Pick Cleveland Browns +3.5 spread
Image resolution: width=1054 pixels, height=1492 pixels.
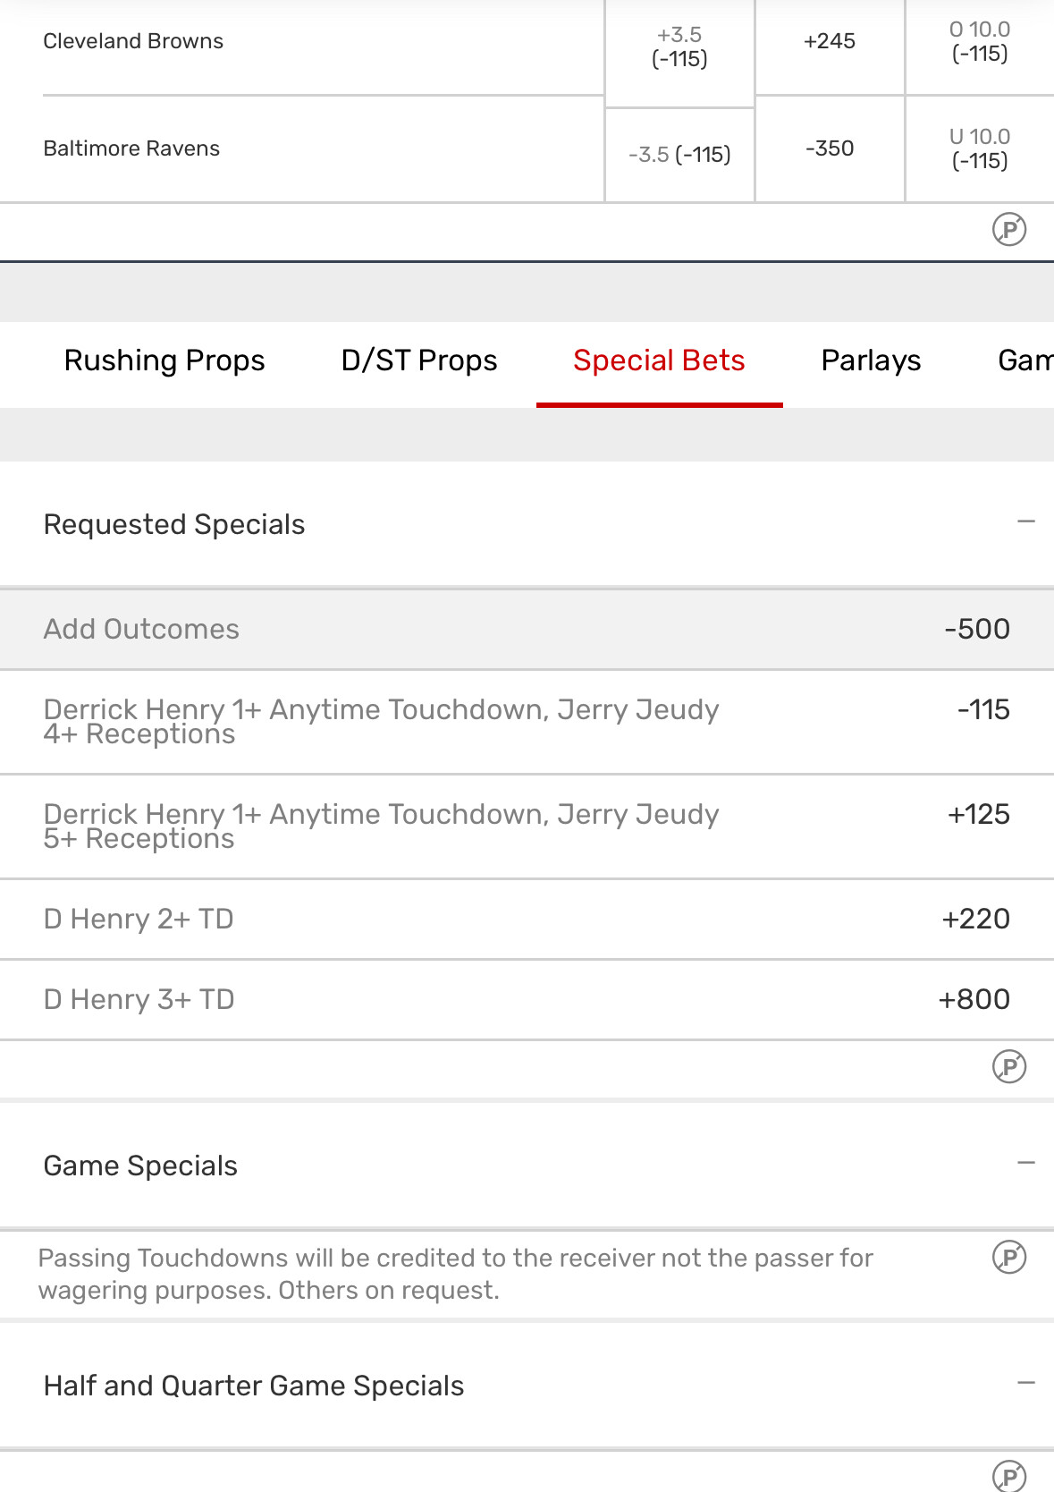[679, 47]
